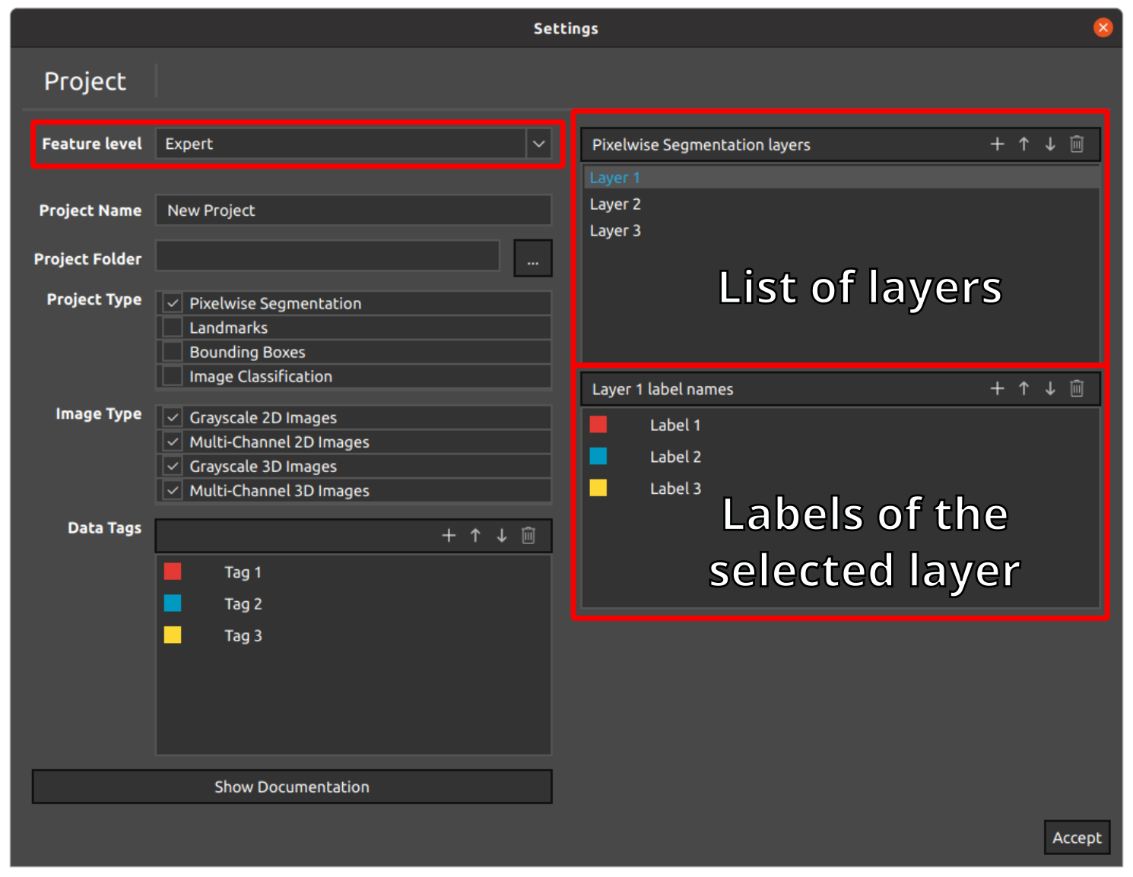Select the Label 2 name entry
The width and height of the screenshot is (1133, 877).
(675, 457)
